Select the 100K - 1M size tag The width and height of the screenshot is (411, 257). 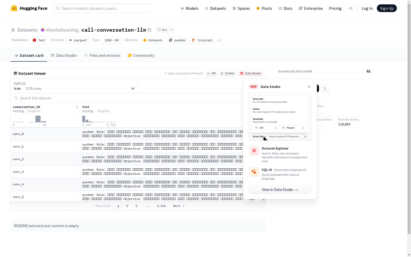[111, 40]
